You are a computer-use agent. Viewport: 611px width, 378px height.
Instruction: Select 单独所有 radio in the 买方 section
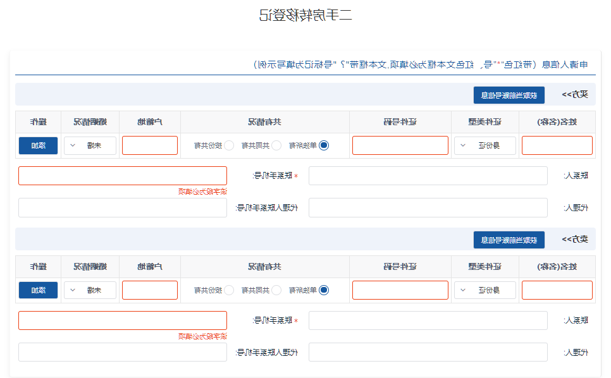323,145
